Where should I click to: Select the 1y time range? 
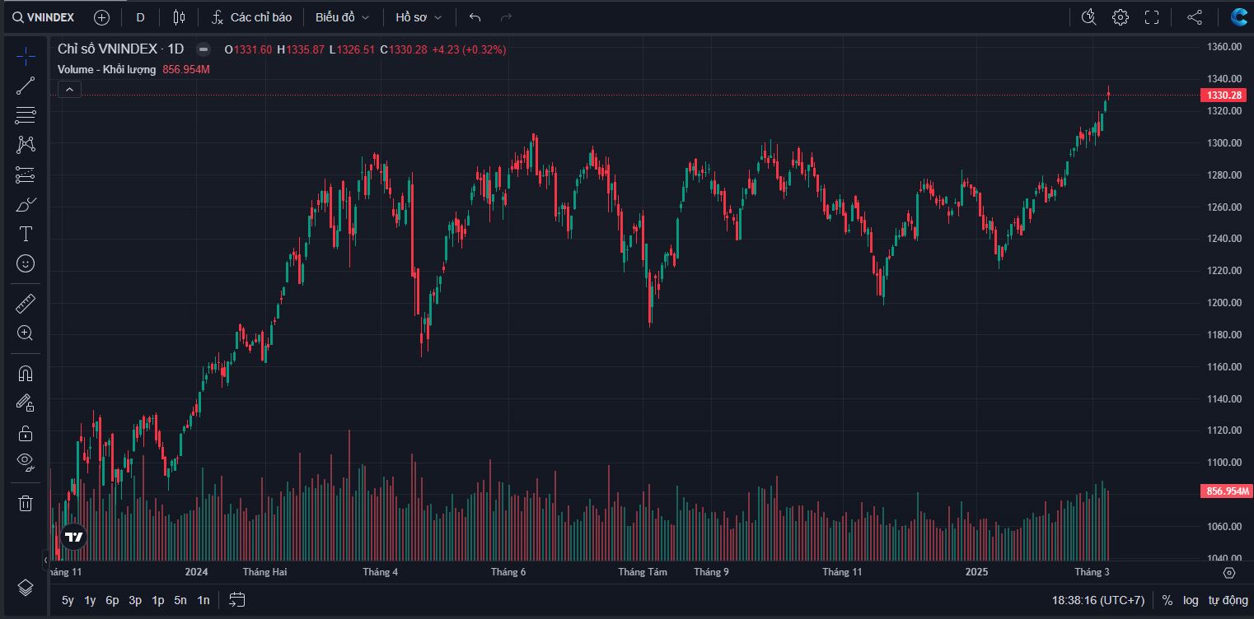(90, 600)
